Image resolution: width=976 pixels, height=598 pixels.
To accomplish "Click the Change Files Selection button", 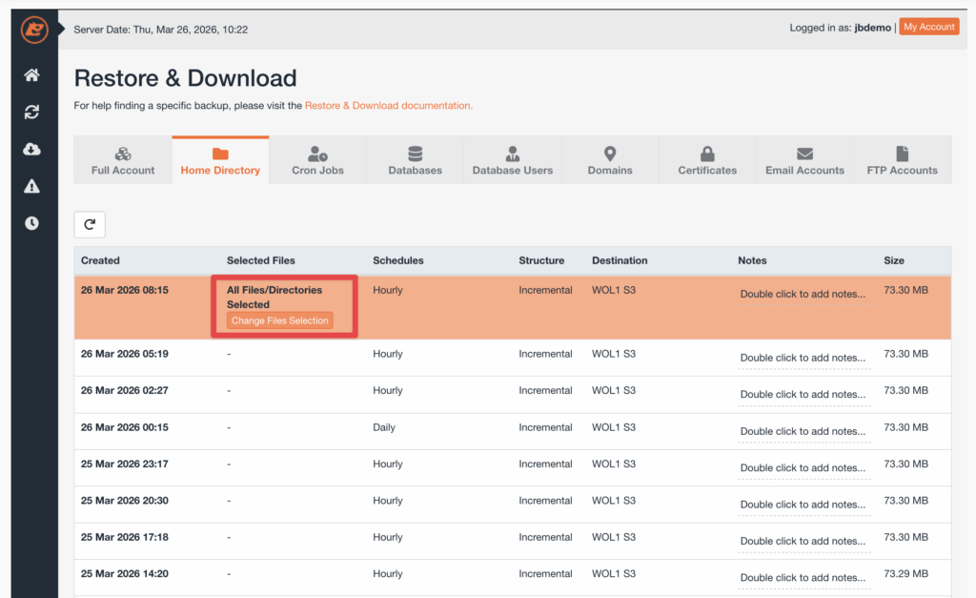I will [x=280, y=320].
